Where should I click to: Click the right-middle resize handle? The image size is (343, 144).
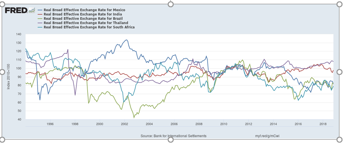pyautogui.click(x=340, y=72)
